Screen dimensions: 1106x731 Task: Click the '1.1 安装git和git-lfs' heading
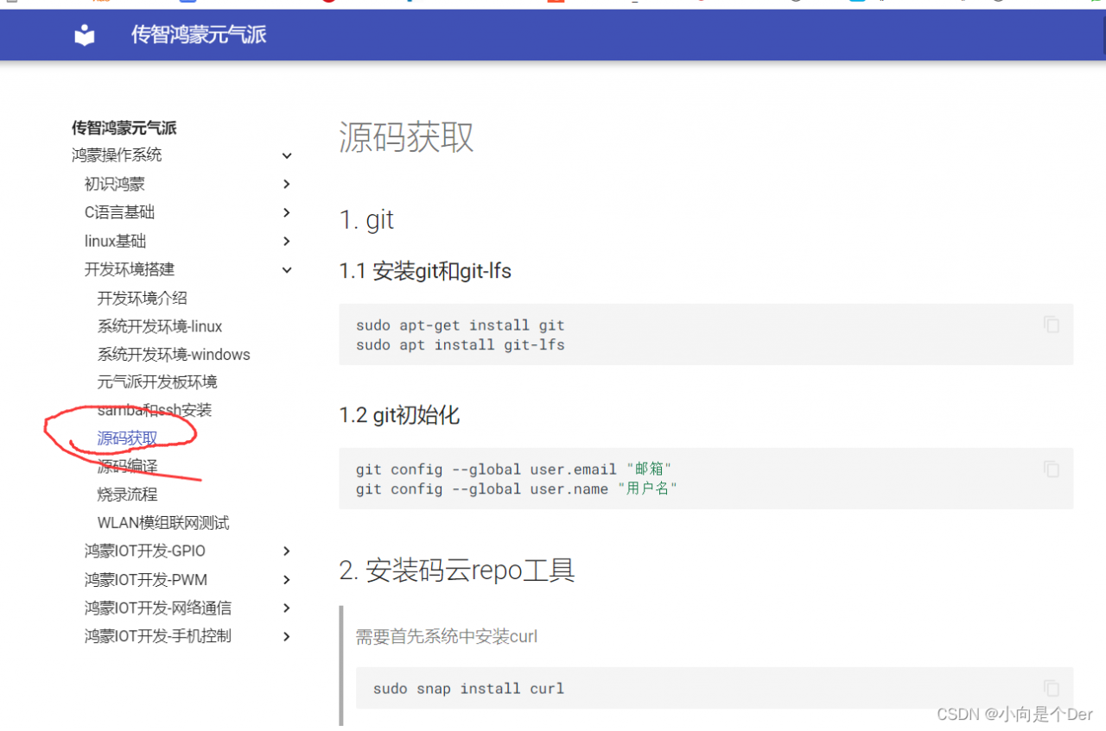pos(425,271)
